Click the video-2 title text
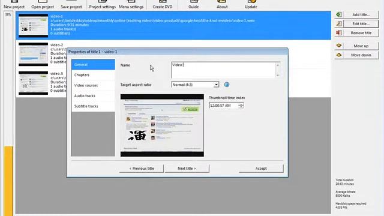The image size is (384, 216). click(x=56, y=45)
